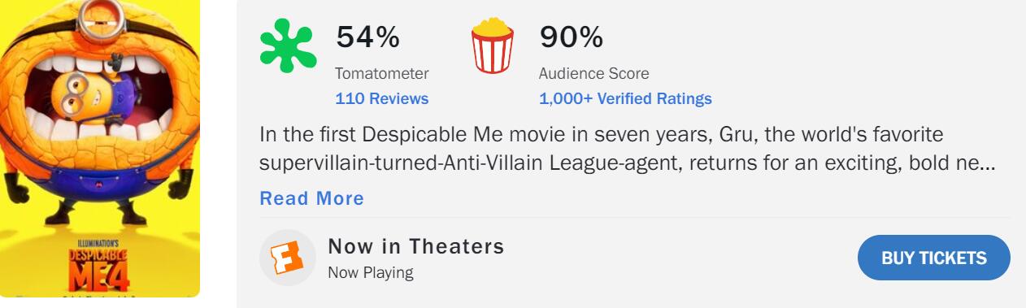Viewport: 1026px width, 308px height.
Task: Click the green splat Tomatometer icon
Action: (289, 47)
